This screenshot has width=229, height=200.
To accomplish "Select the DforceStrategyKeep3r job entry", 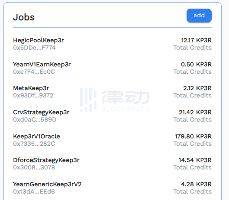I will (x=46, y=160).
